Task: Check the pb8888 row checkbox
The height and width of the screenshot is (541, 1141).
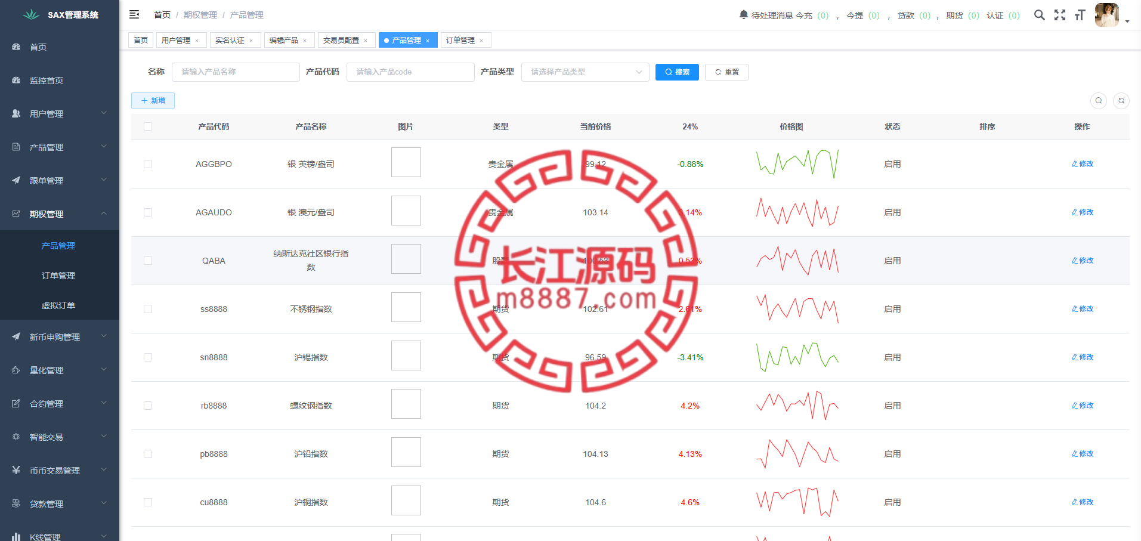Action: tap(148, 454)
